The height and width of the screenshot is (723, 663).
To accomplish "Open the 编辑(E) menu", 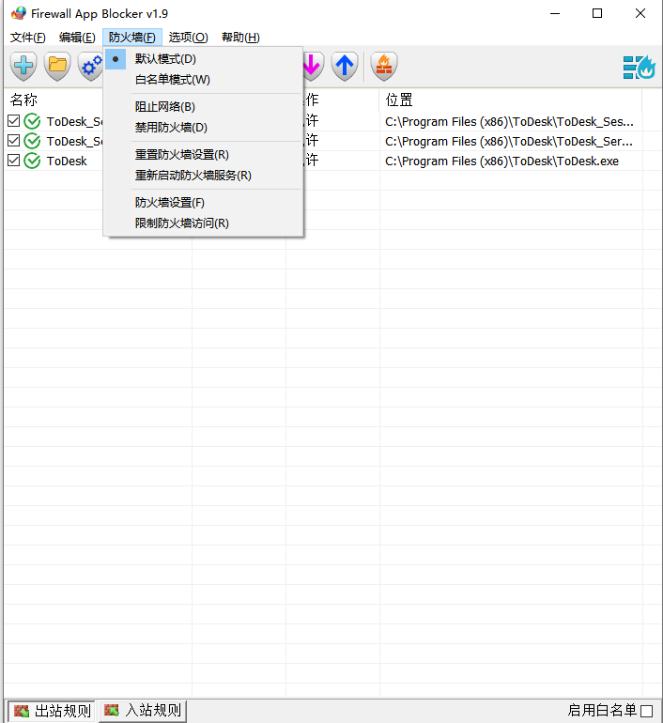I will [x=77, y=38].
